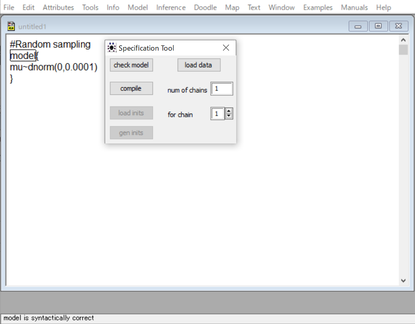Click the 'for chain' label
415x324 pixels.
(x=180, y=115)
